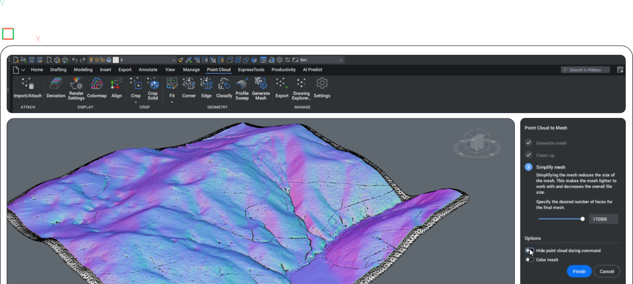The image size is (633, 284).
Task: Click the white layer color swatch
Action: (x=116, y=60)
